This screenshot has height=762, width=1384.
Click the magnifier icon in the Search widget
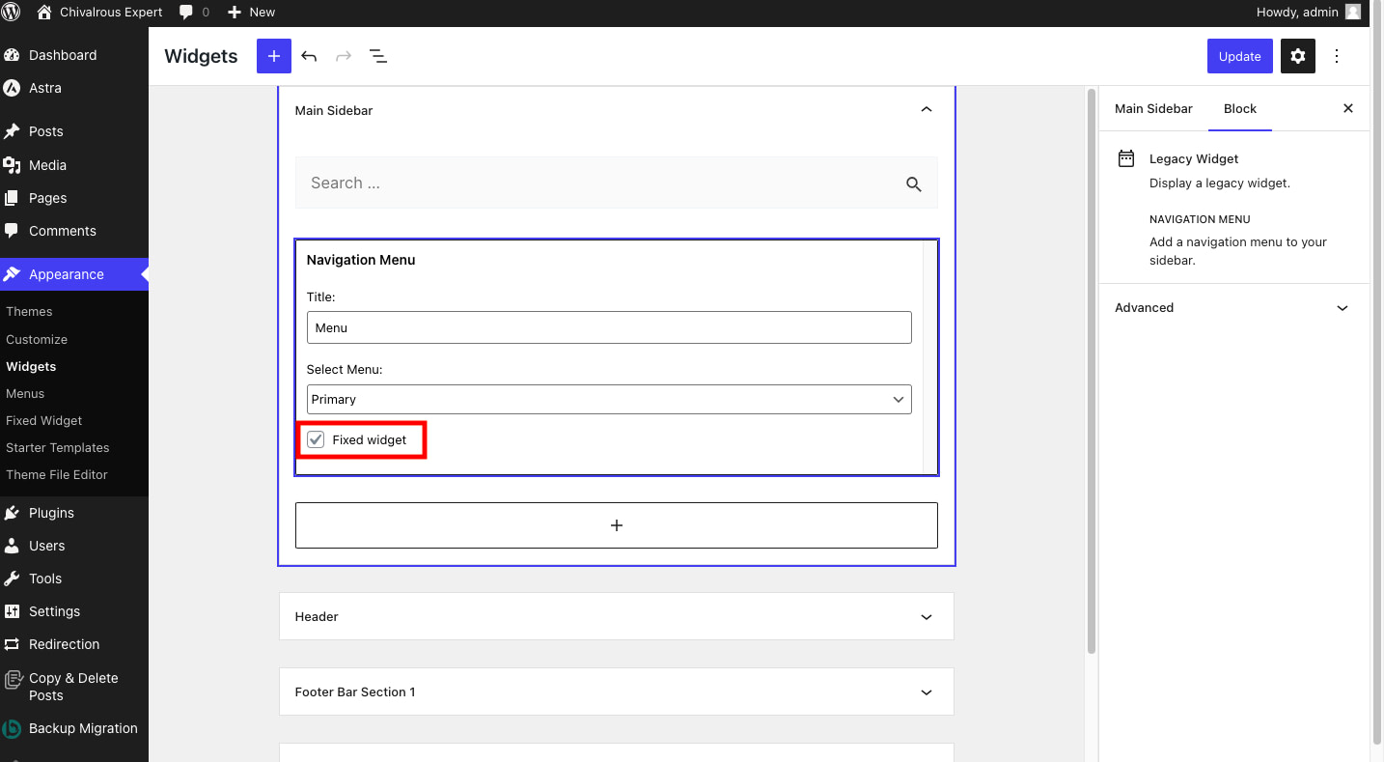click(913, 183)
